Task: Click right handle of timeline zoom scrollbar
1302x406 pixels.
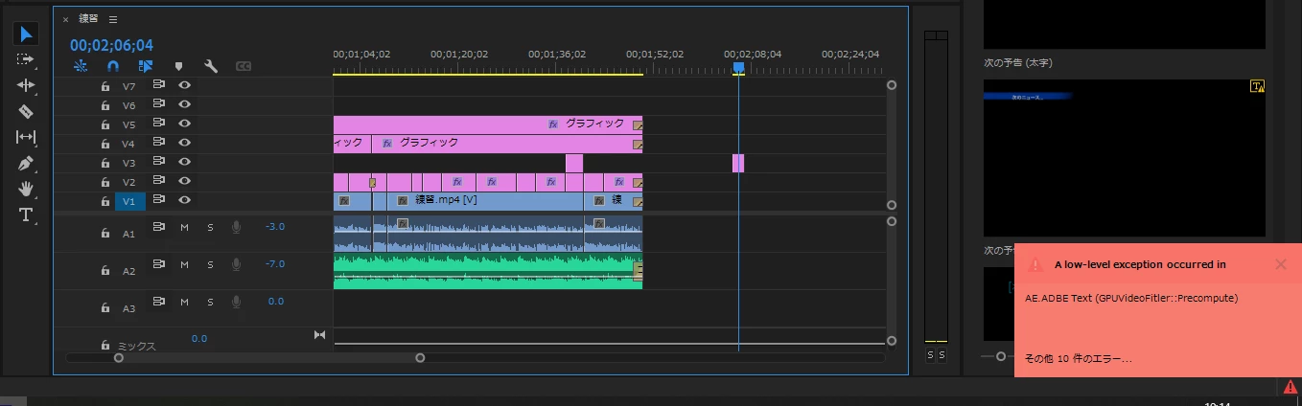Action: [x=420, y=358]
